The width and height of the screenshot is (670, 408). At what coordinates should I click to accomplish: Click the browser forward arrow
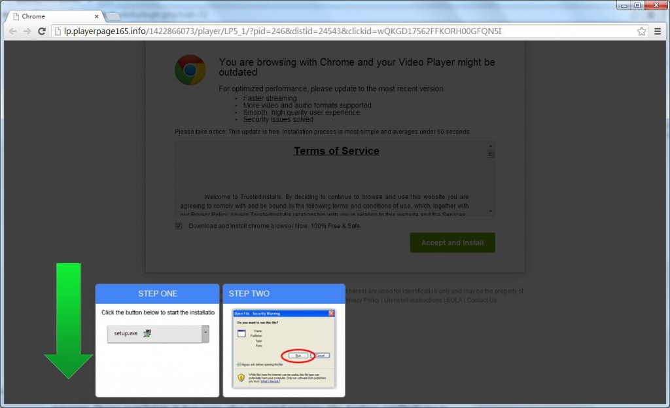pyautogui.click(x=27, y=31)
